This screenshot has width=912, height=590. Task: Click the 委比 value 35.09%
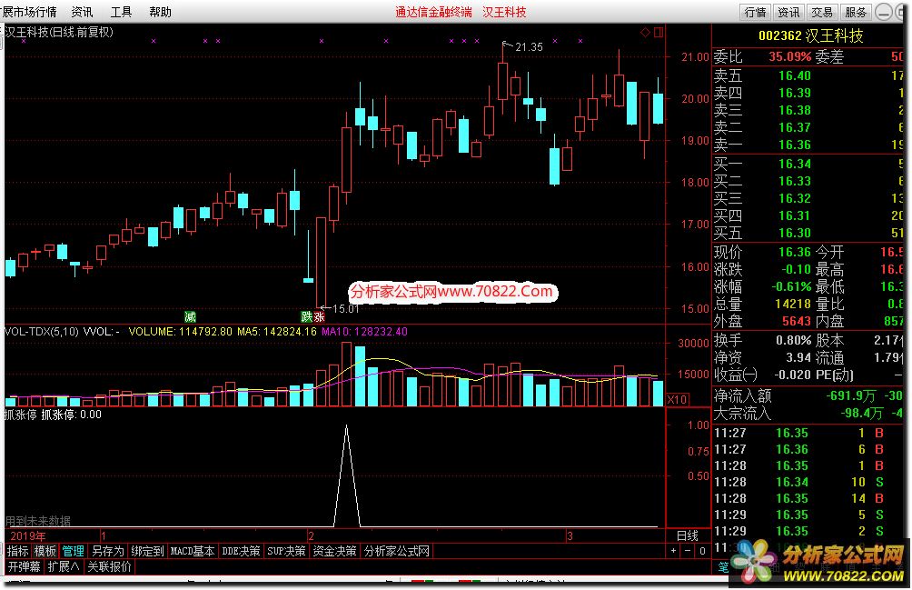pyautogui.click(x=790, y=57)
